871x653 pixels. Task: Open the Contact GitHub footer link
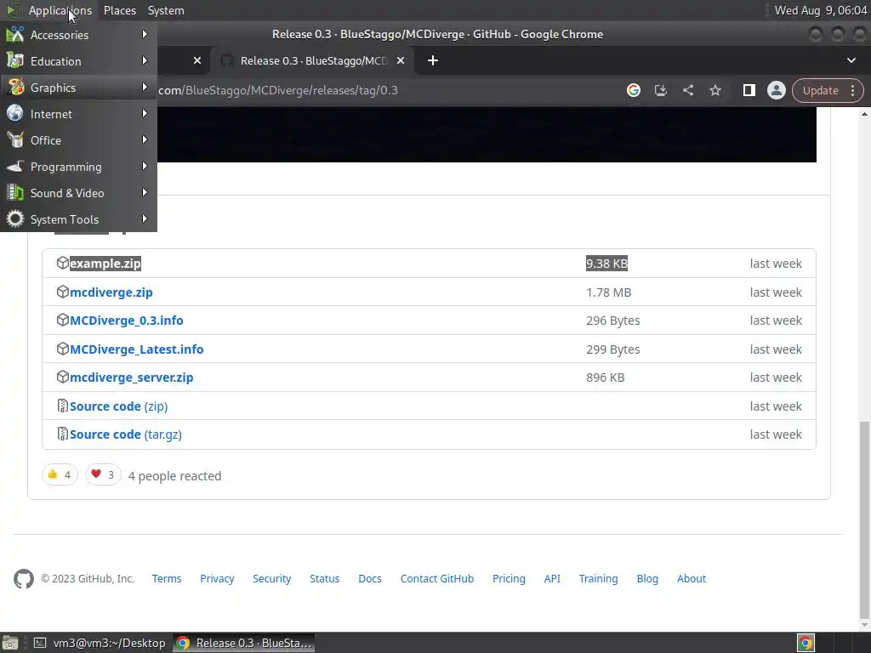(x=437, y=578)
